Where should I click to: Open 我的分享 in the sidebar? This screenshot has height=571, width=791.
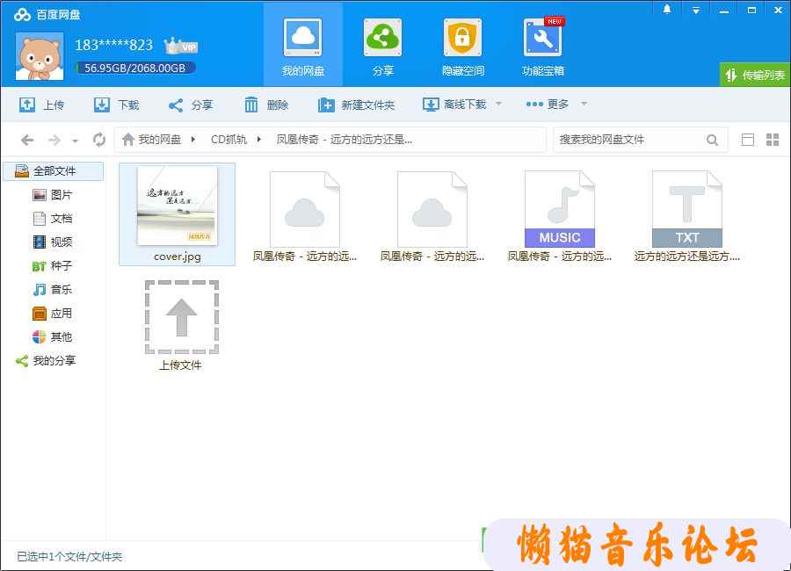[46, 361]
